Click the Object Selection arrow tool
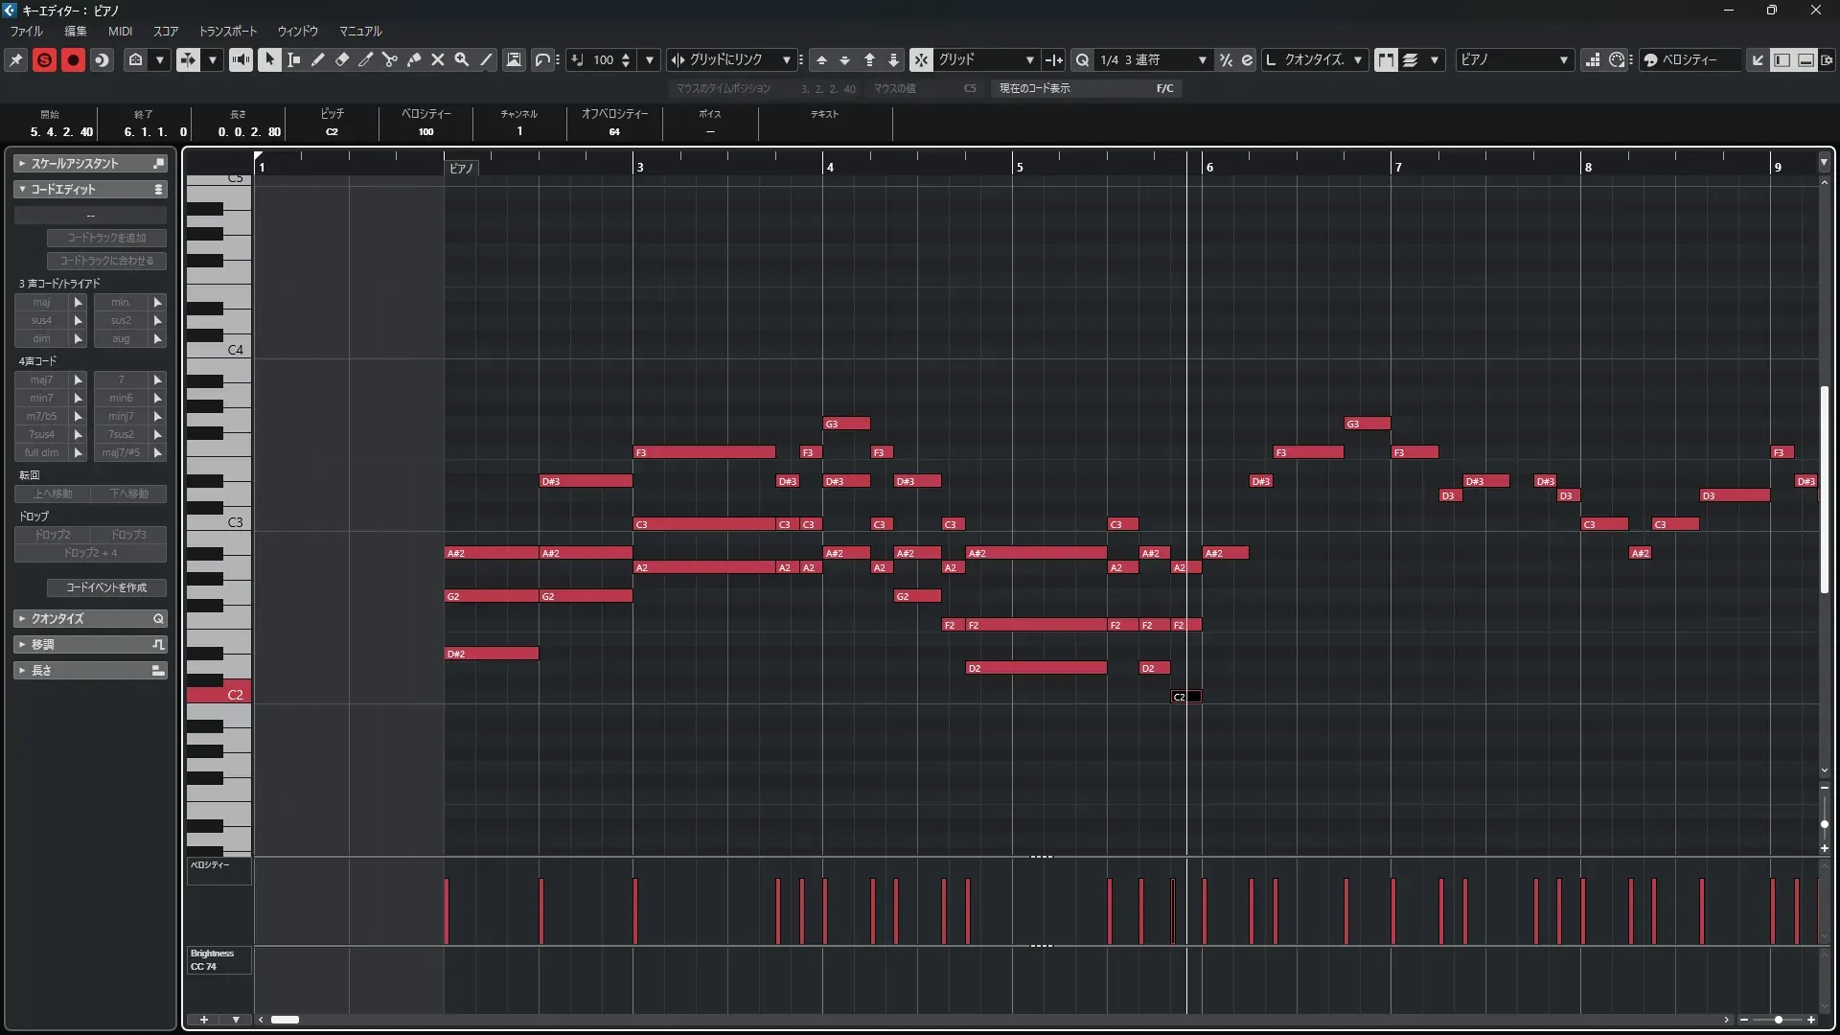Image resolution: width=1840 pixels, height=1035 pixels. click(269, 59)
